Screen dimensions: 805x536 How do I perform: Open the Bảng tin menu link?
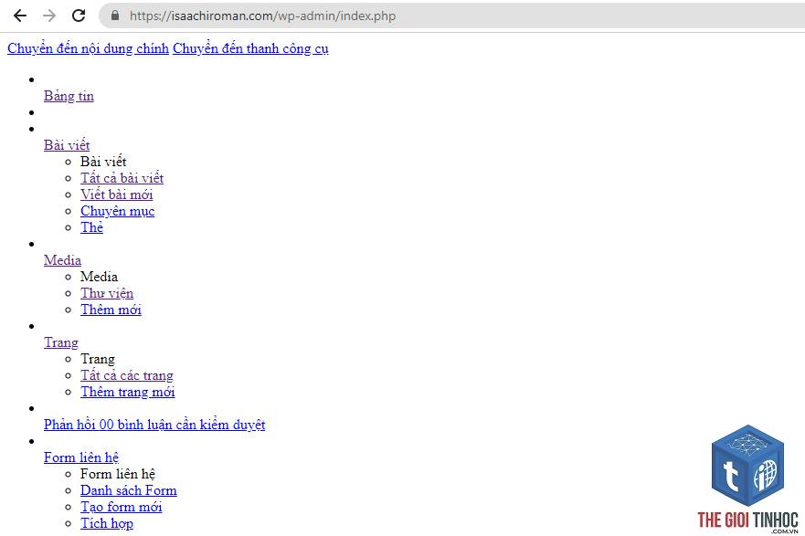click(69, 96)
